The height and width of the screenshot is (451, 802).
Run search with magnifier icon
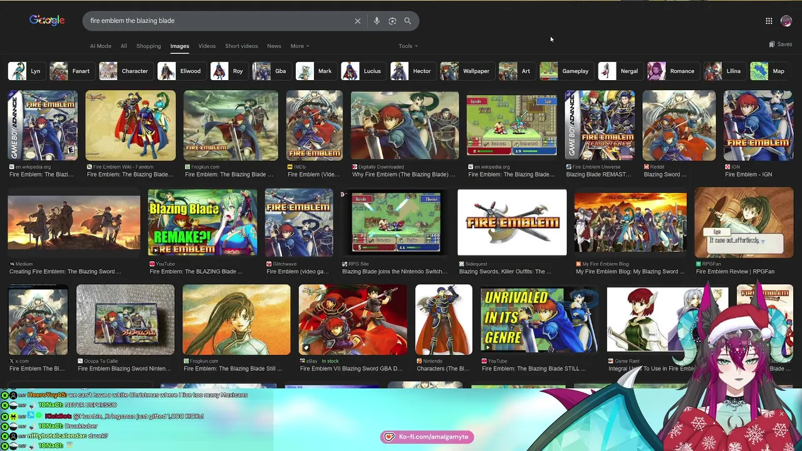coord(407,21)
